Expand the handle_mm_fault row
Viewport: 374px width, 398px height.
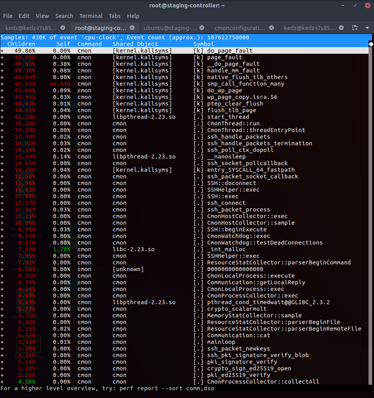click(x=2, y=70)
